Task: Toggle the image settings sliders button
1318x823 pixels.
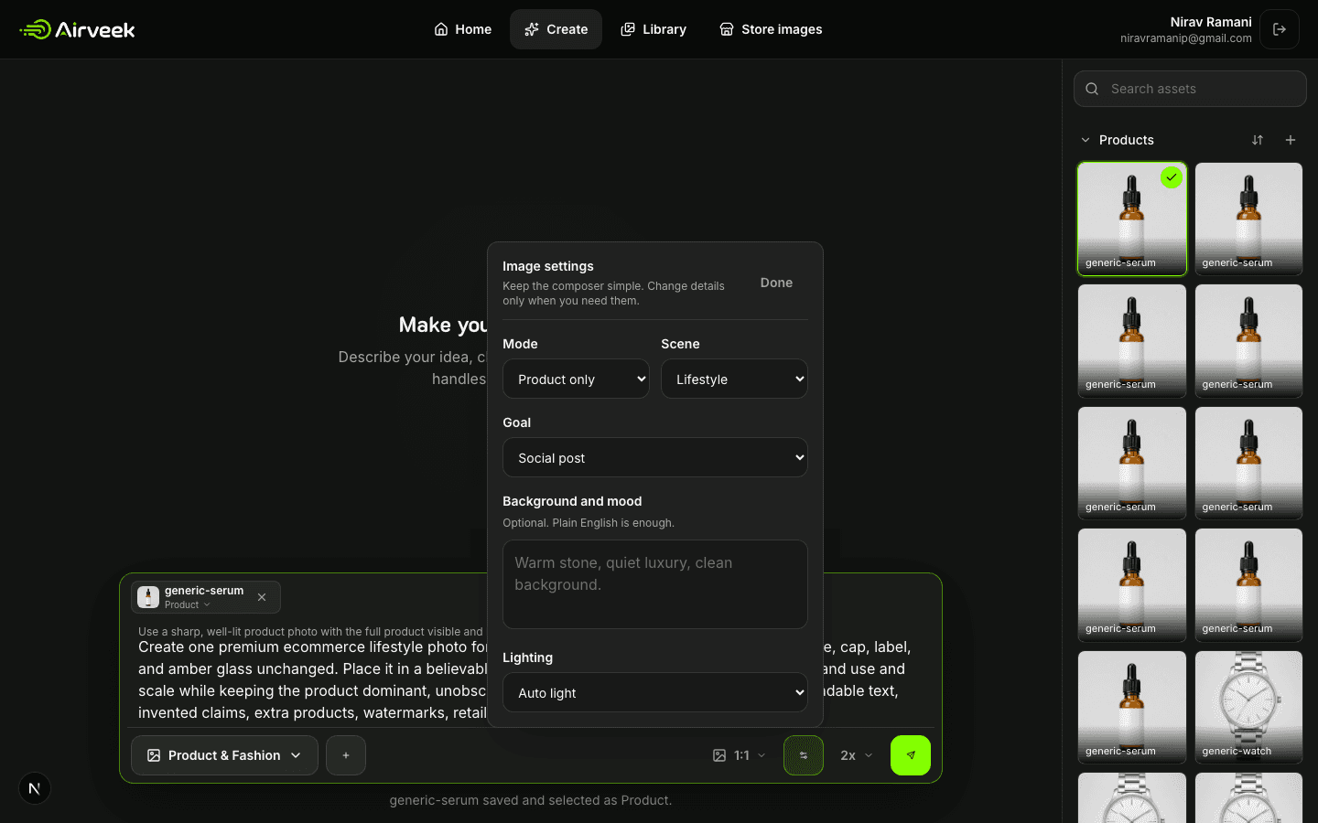Action: (804, 755)
